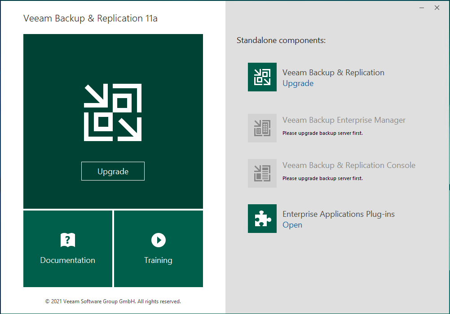
Task: Click the Training play icon
Action: click(x=159, y=240)
